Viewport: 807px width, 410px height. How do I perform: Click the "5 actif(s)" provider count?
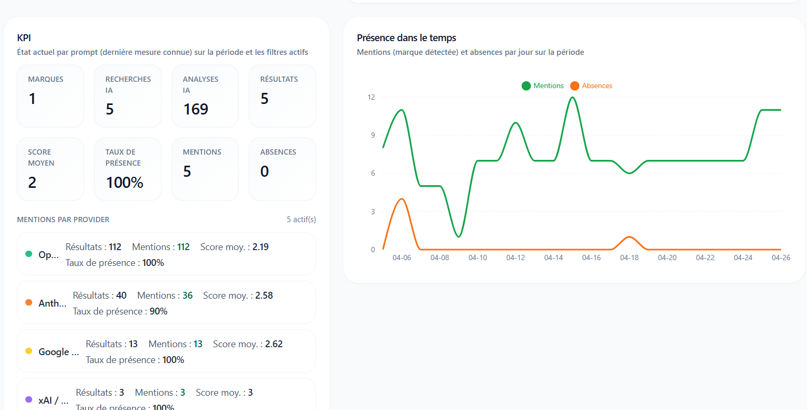pos(301,220)
